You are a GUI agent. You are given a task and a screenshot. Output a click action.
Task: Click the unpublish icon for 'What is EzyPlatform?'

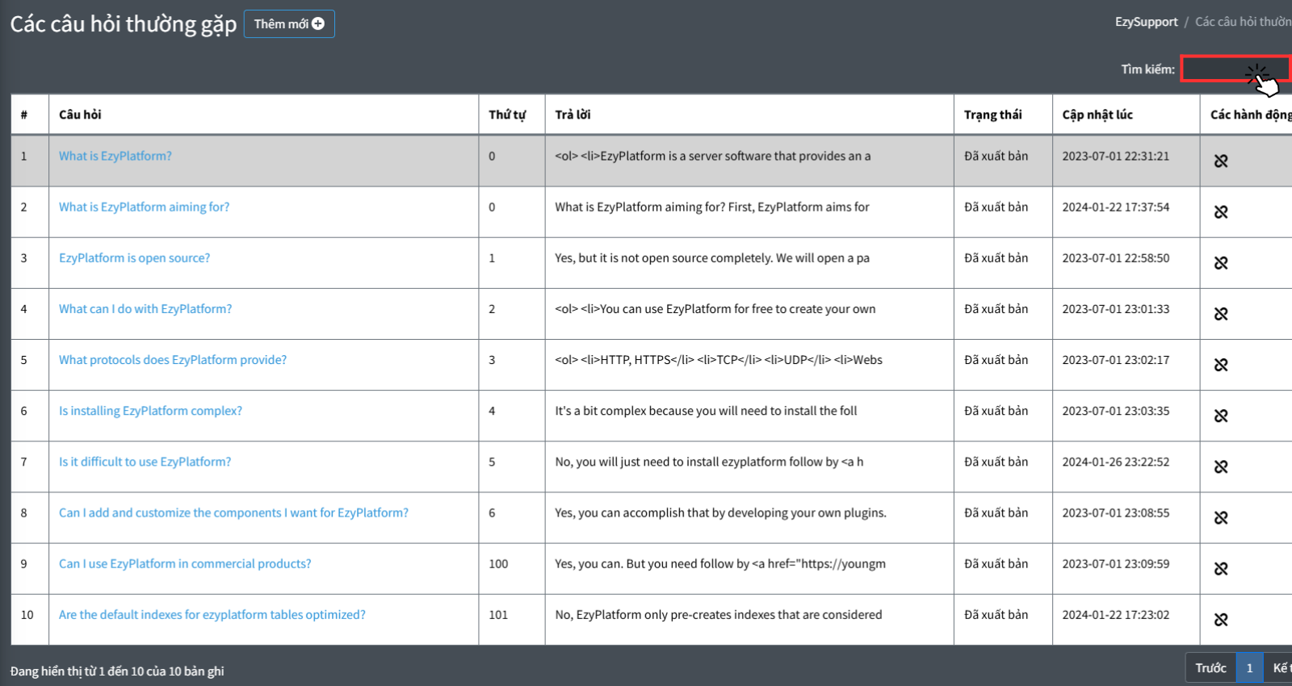click(1221, 161)
